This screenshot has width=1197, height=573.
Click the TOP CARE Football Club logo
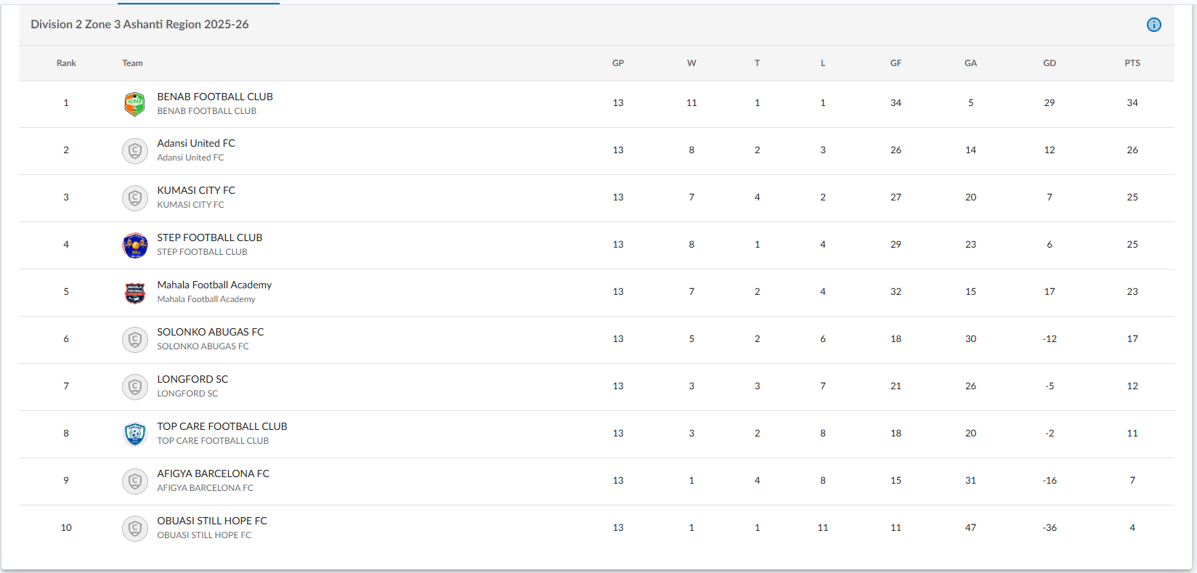(x=135, y=434)
